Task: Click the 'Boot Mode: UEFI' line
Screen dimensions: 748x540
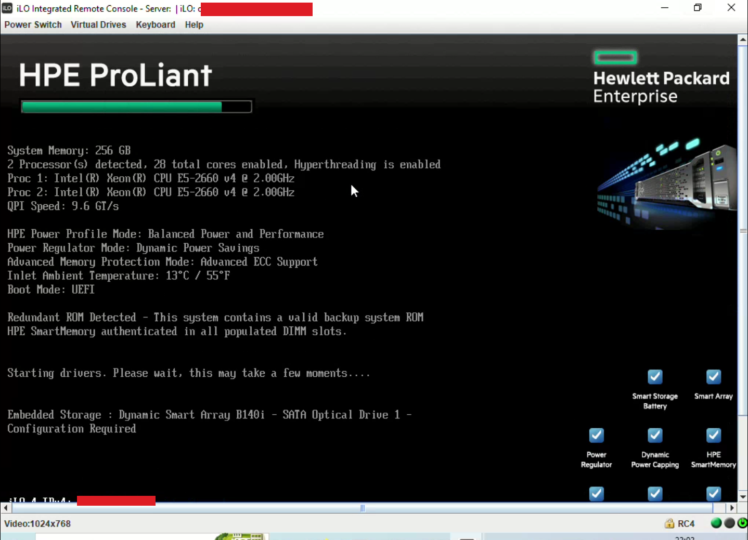Action: click(51, 289)
